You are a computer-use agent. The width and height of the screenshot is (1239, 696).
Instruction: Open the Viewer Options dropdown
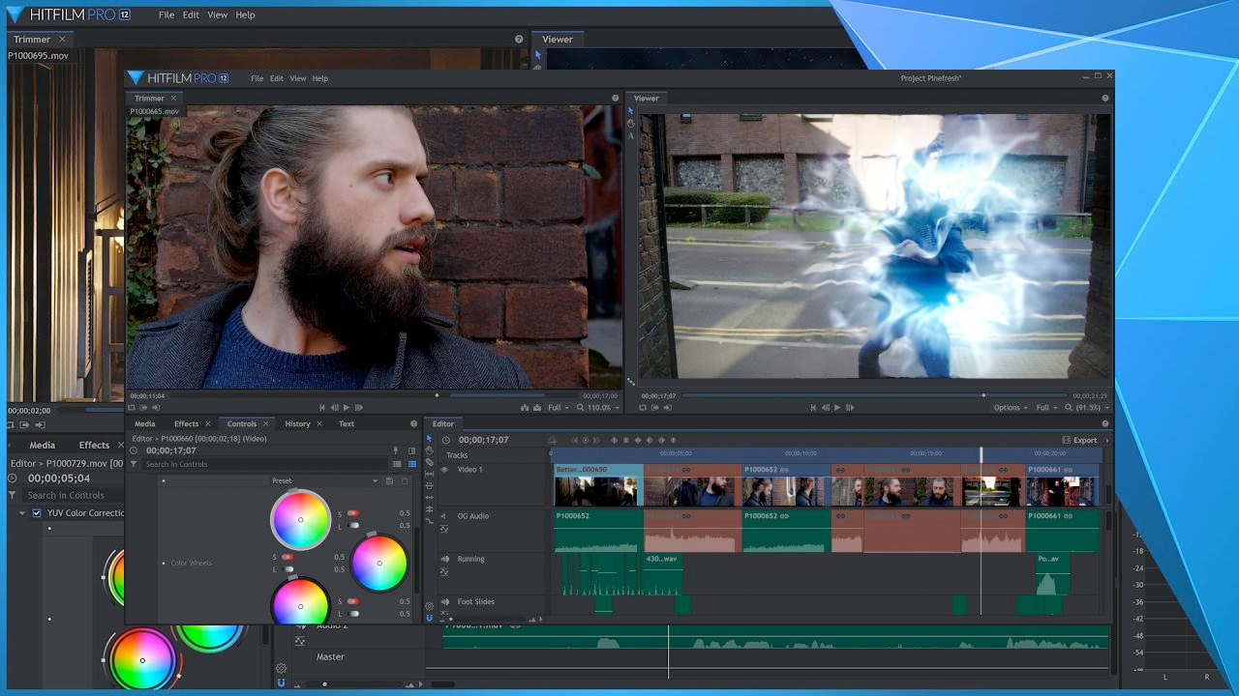[1011, 407]
